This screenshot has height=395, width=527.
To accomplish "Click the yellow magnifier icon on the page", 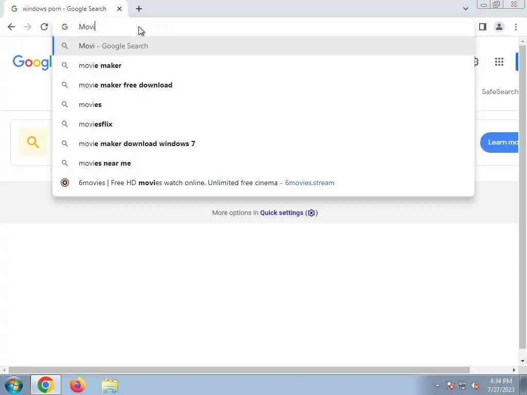I will (33, 142).
